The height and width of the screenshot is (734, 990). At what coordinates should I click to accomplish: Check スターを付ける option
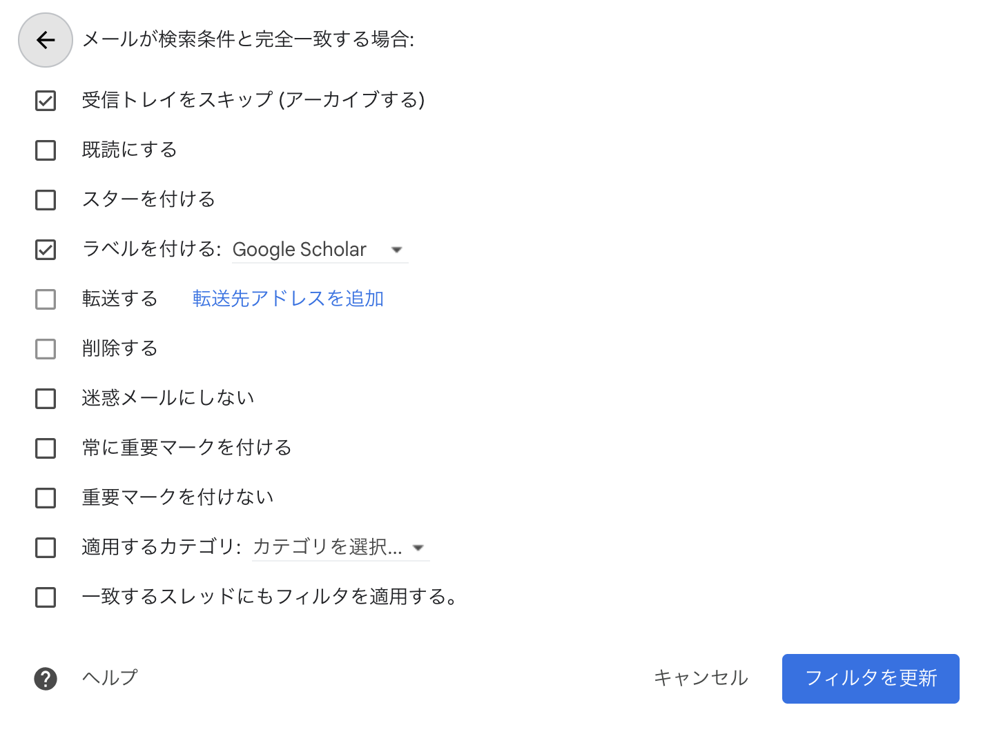pos(45,200)
